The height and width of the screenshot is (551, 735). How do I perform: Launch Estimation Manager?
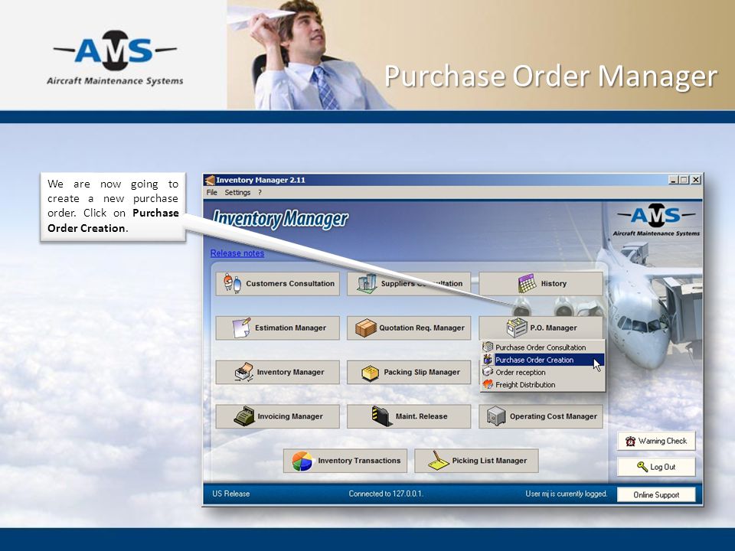coord(277,328)
